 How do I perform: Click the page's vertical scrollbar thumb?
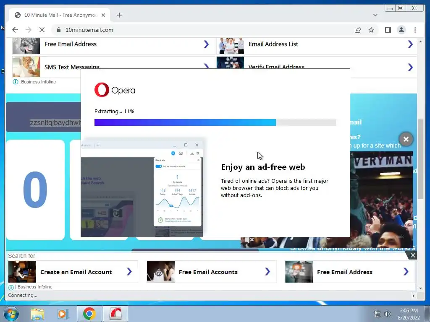(420, 159)
